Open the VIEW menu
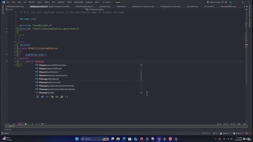The image size is (253, 142). coord(19,2)
